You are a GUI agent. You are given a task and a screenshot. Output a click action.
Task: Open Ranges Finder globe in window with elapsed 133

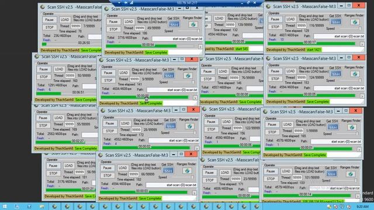coord(350,174)
